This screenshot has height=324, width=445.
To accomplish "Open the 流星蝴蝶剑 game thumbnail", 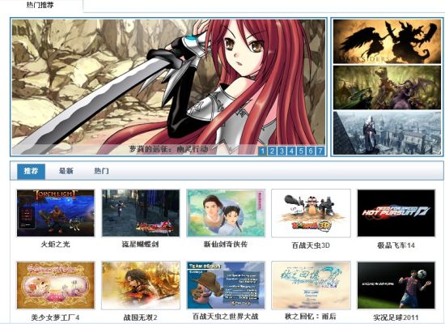I will point(141,213).
